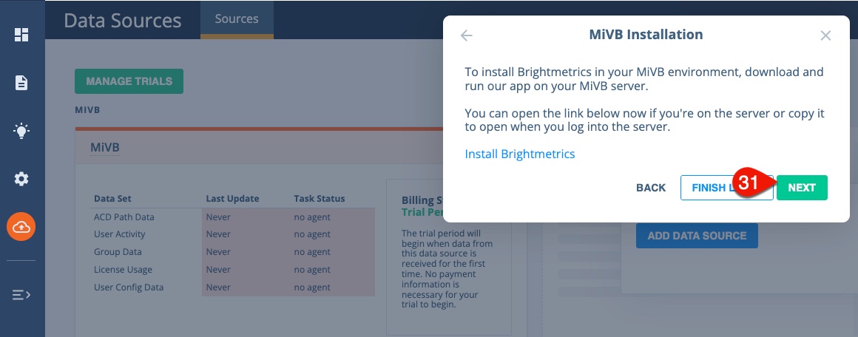Click the MANAGE TRIALS button

point(129,81)
